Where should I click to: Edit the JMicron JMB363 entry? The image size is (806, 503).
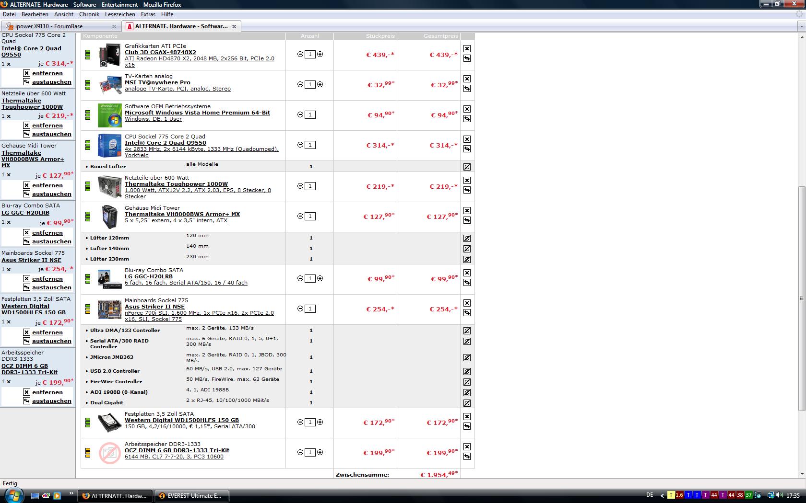point(467,357)
